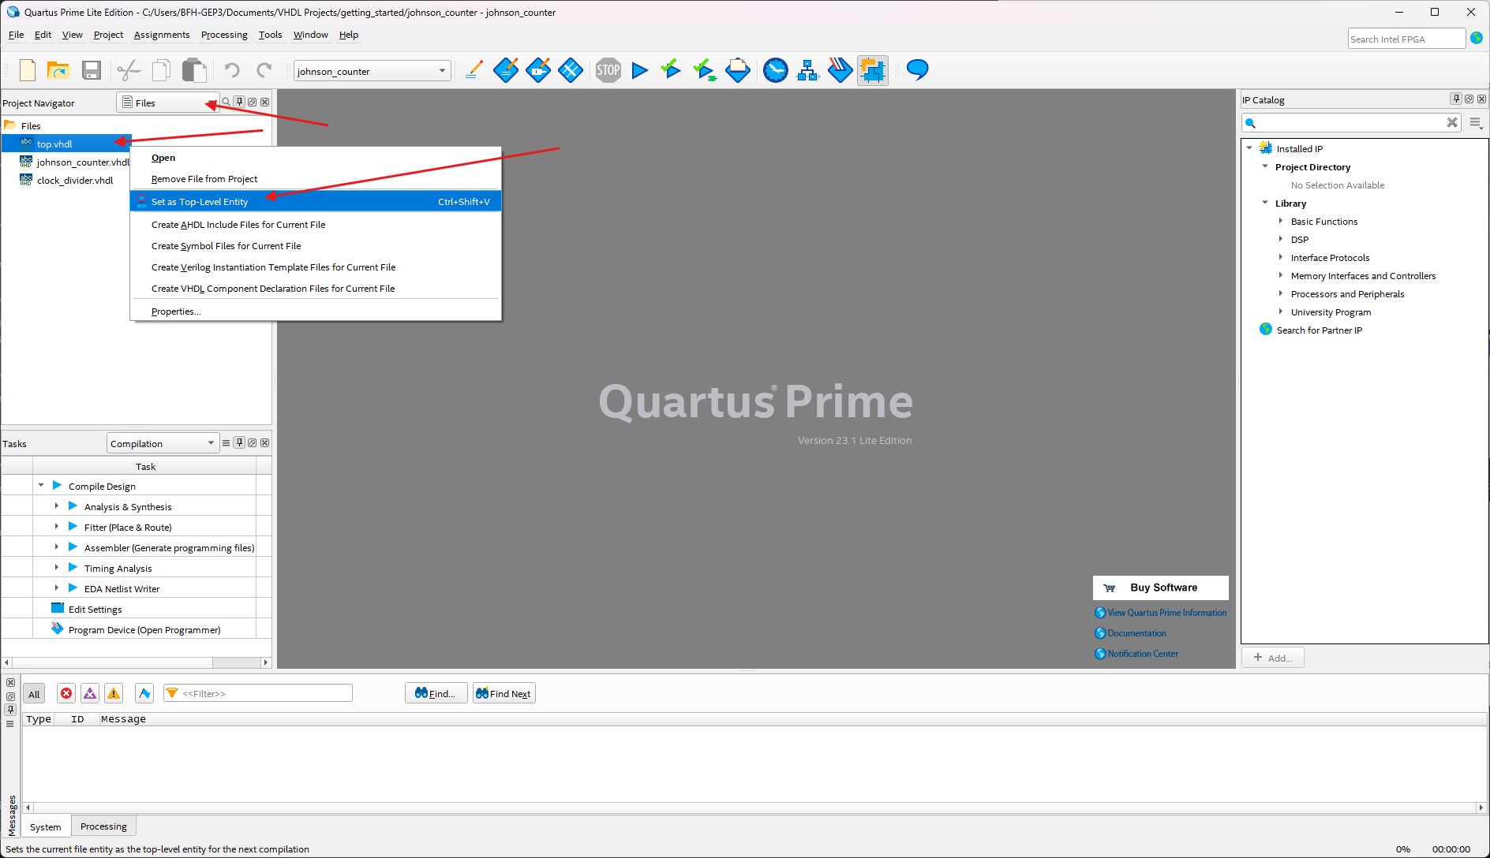Toggle the All messages filter button
The width and height of the screenshot is (1490, 858).
click(34, 694)
